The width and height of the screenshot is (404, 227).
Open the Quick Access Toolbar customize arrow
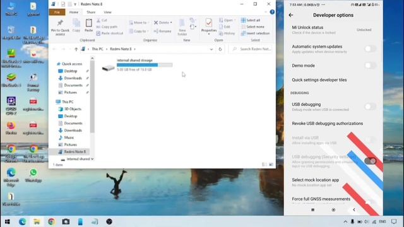click(75, 4)
